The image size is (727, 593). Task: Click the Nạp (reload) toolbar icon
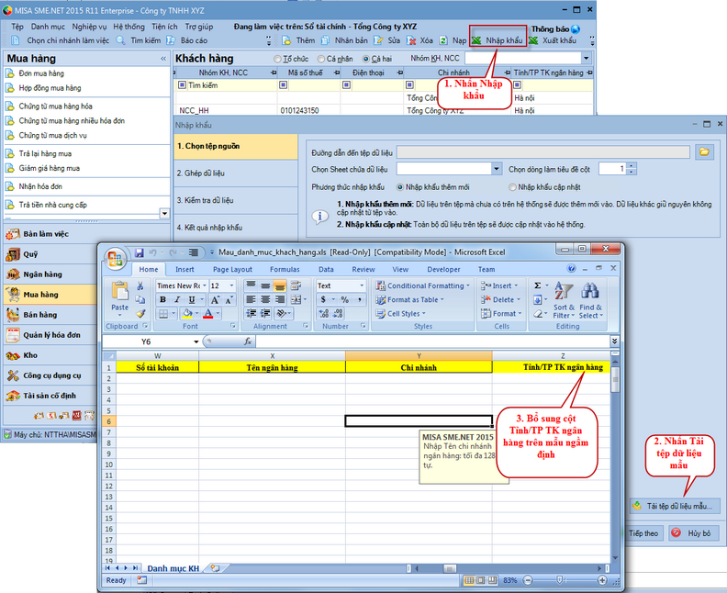[443, 40]
